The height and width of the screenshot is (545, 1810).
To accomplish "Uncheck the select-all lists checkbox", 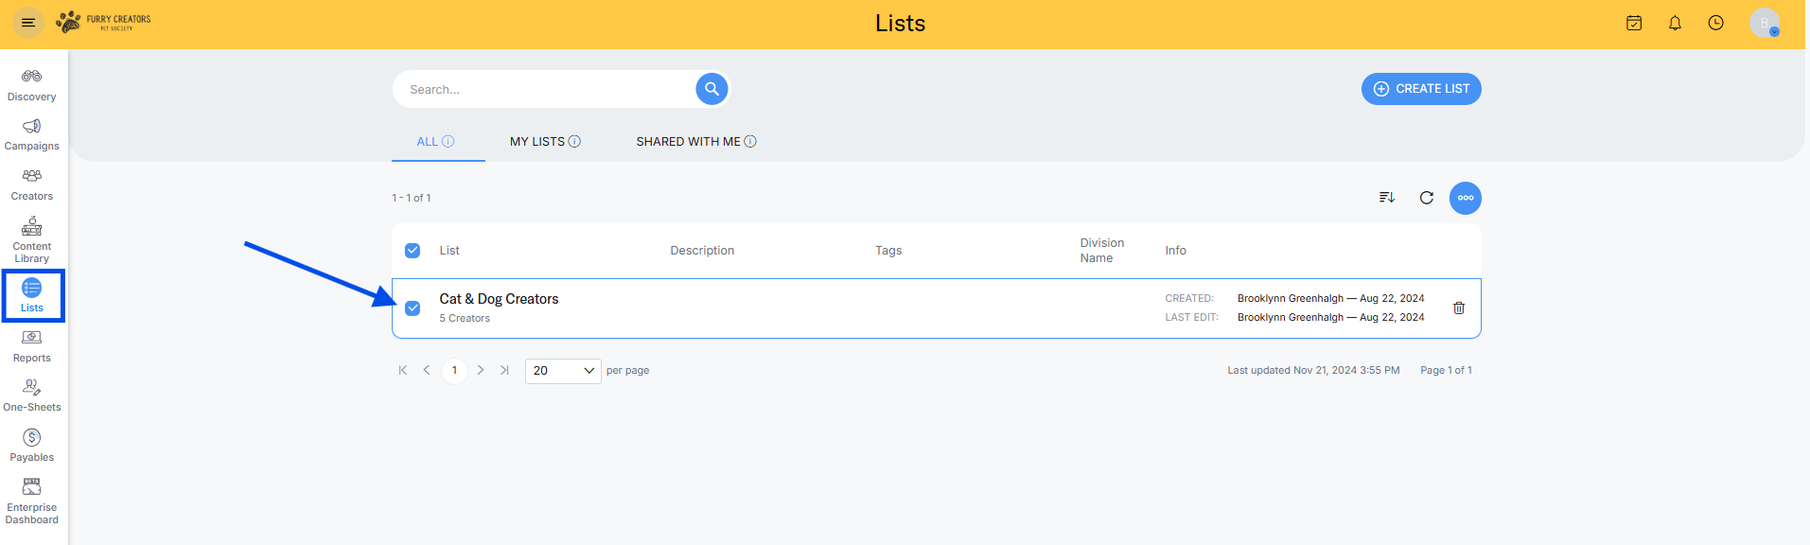I will point(413,251).
